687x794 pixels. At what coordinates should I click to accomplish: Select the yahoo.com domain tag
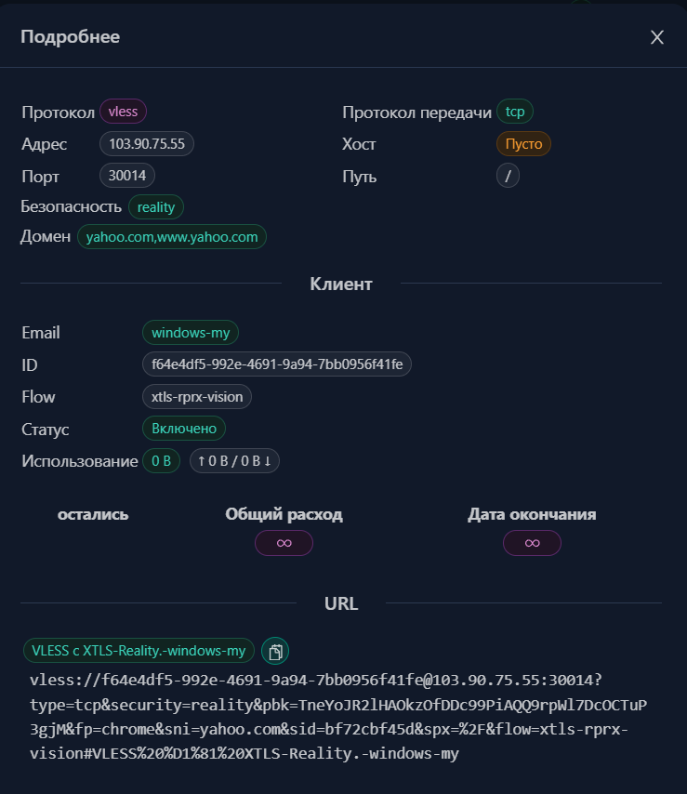click(172, 237)
